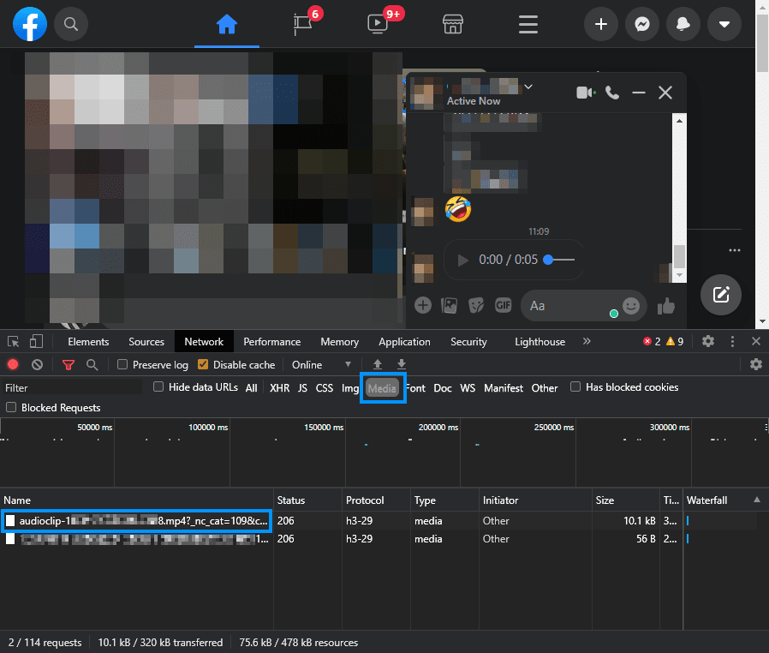Enable Preserve log in the Network panel
This screenshot has width=769, height=653.
pyautogui.click(x=123, y=364)
